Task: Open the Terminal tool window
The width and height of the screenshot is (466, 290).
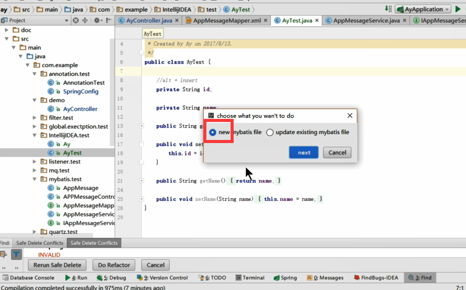Action: point(250,278)
